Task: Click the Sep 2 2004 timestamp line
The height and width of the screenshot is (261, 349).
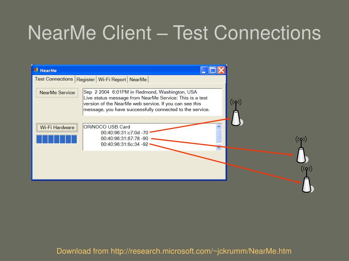Action: pyautogui.click(x=140, y=92)
